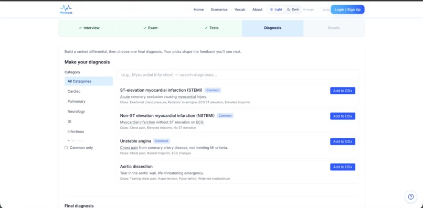Click the Common badge next to STEMI

coord(213,90)
